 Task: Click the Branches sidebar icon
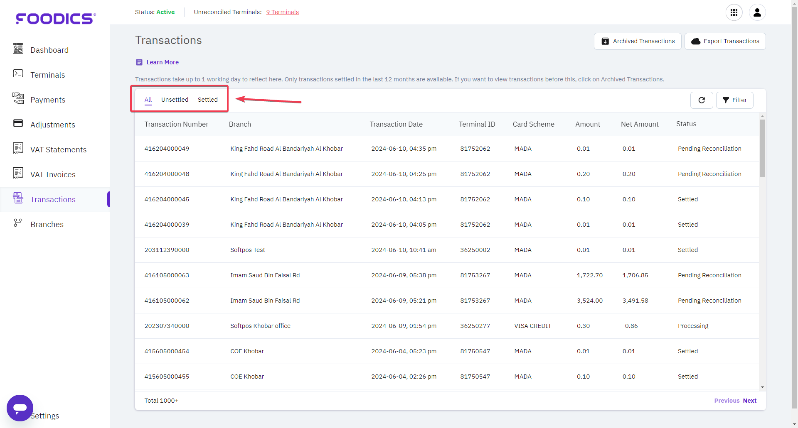click(x=18, y=223)
